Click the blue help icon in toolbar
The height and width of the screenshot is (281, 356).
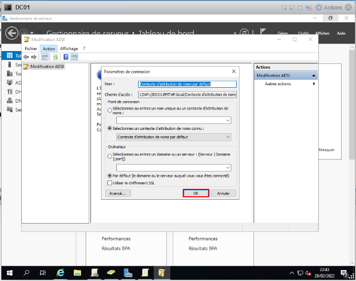66,57
